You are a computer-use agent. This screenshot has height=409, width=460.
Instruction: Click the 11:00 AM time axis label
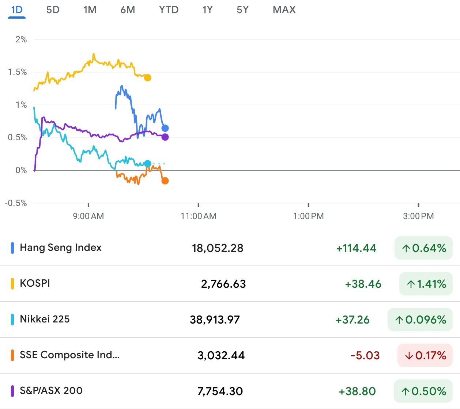click(199, 216)
